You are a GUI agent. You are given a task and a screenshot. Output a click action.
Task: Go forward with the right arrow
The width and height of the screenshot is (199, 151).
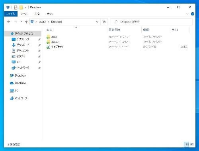coord(16,22)
